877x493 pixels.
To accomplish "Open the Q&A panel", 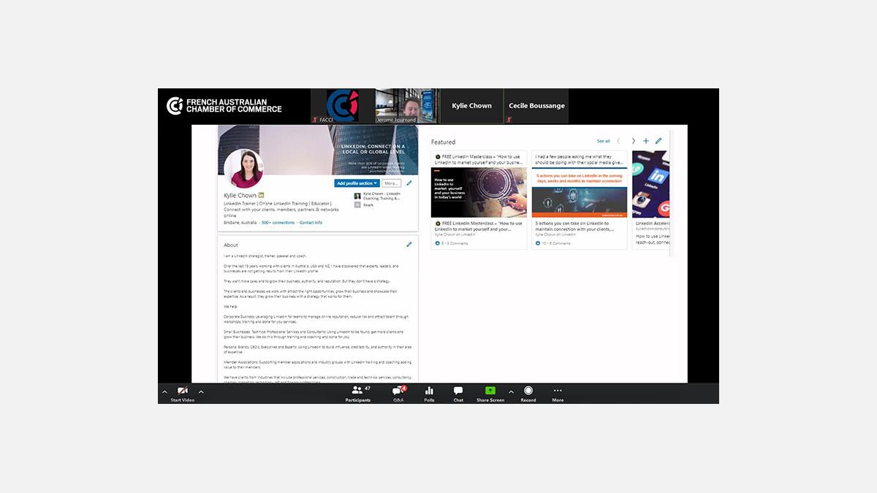I will [x=398, y=391].
